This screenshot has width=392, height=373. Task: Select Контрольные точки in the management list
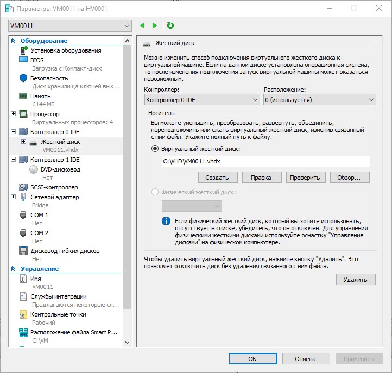tap(58, 314)
